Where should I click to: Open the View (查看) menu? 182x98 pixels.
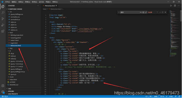point(28,2)
